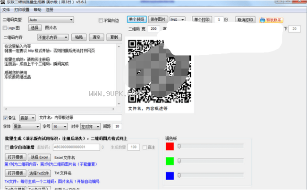
Task: Open the 字体 黑体 font dropdown
Action: click(26, 127)
